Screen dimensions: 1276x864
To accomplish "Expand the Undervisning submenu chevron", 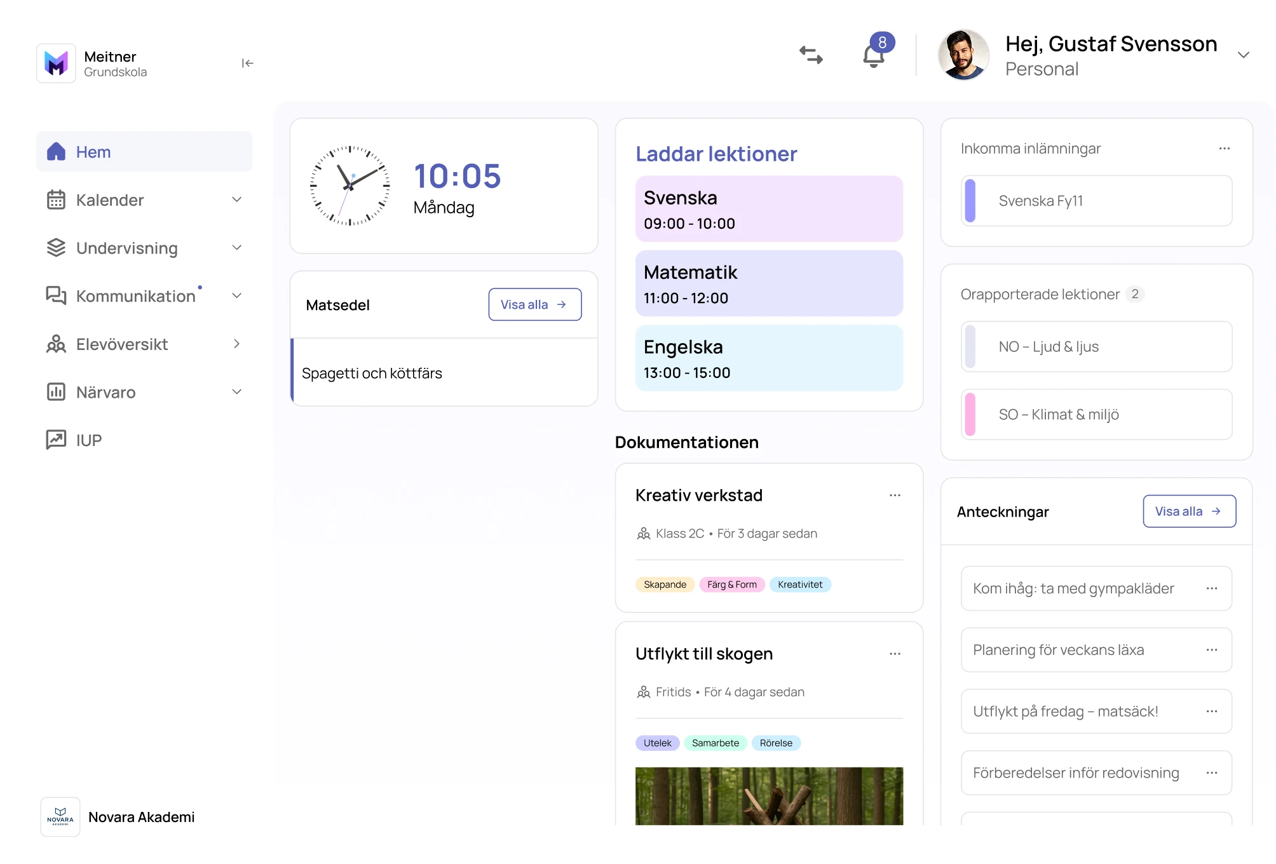I will [237, 248].
